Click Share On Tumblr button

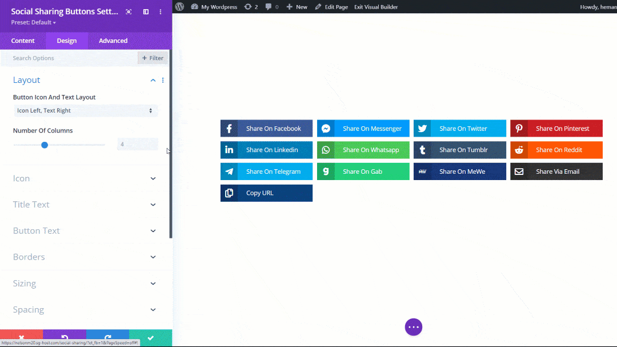pyautogui.click(x=459, y=150)
